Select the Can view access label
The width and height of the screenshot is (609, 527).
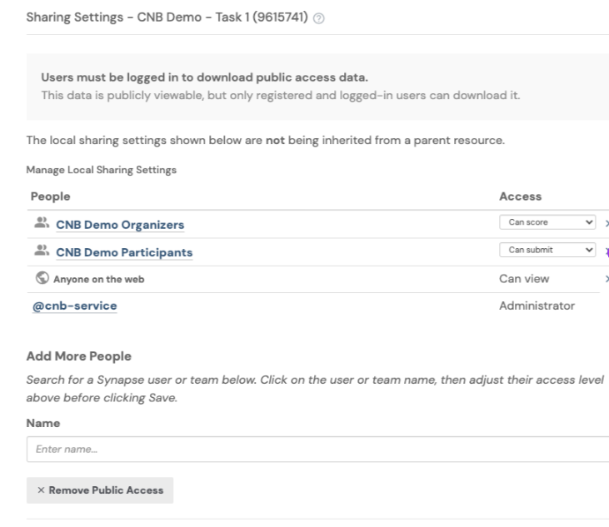click(523, 279)
